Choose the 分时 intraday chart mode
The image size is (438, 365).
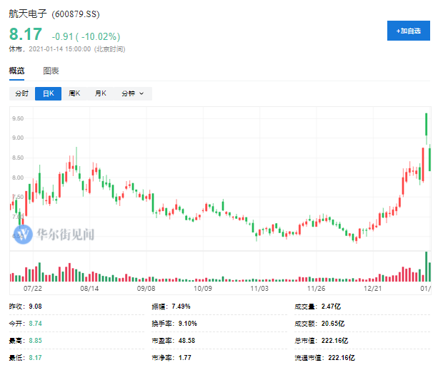21,93
